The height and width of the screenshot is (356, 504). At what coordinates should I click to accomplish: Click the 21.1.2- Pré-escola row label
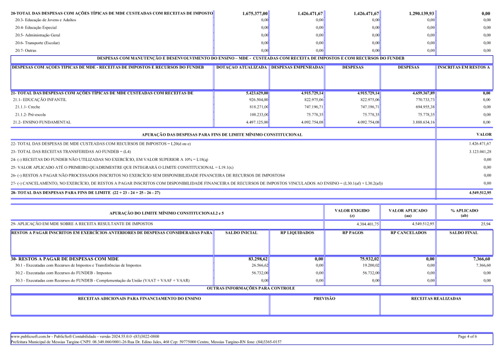30,114
